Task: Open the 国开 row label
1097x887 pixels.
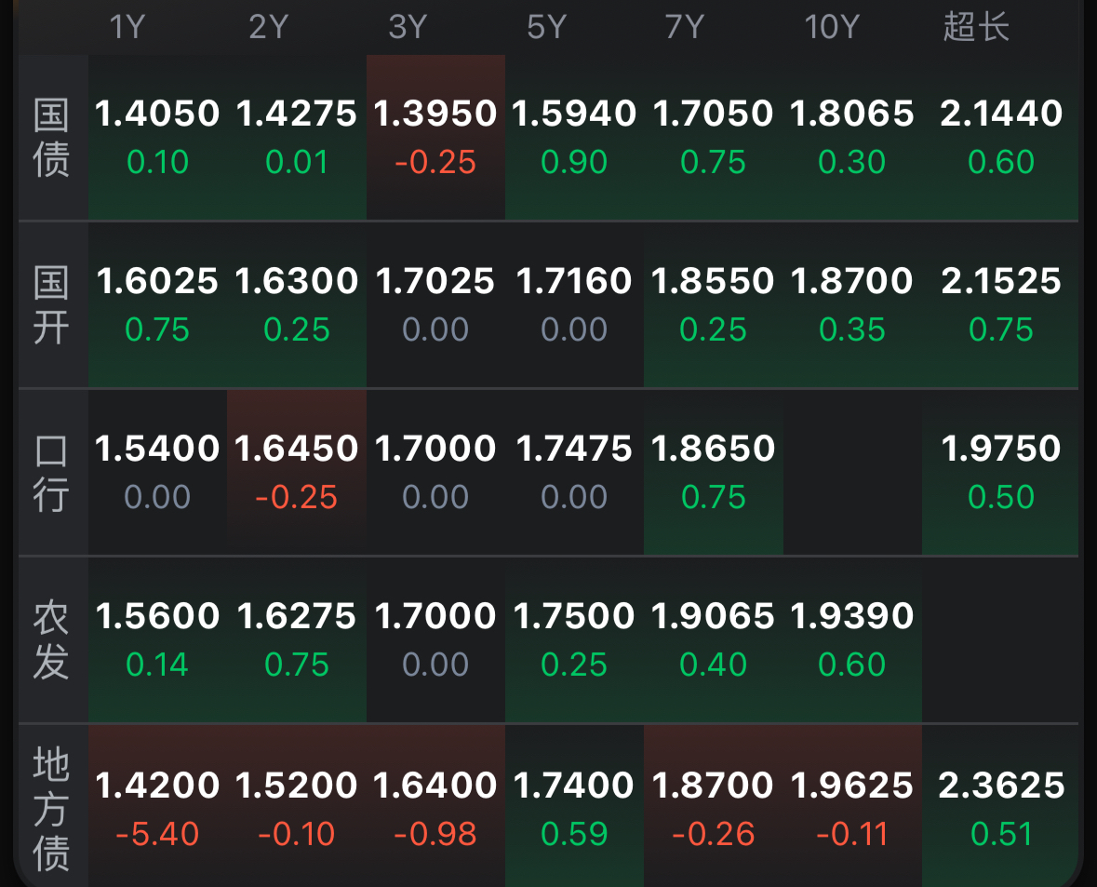Action: click(x=52, y=305)
